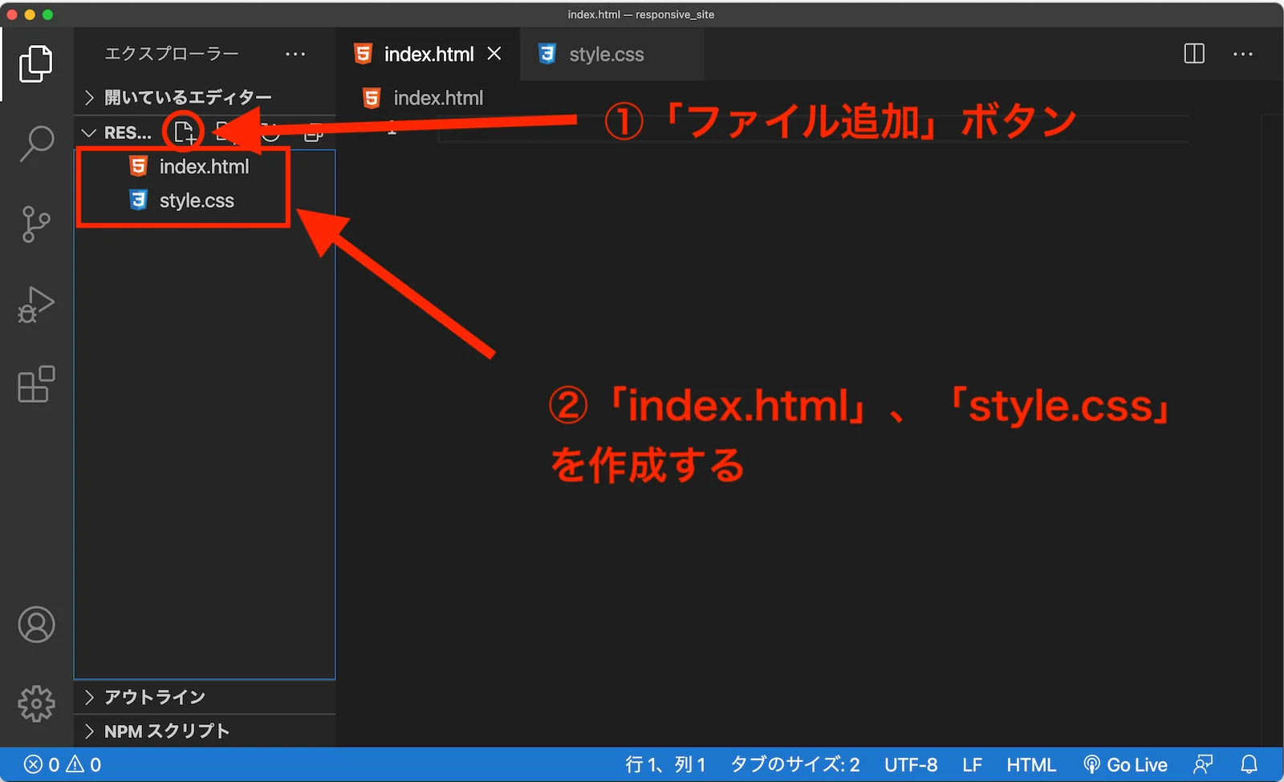Open the Manage gear icon
This screenshot has height=782, width=1284.
[35, 703]
